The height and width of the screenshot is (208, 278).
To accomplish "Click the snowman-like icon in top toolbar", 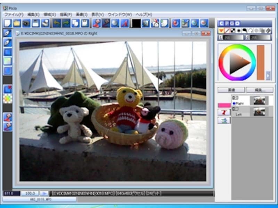I will tap(155, 23).
